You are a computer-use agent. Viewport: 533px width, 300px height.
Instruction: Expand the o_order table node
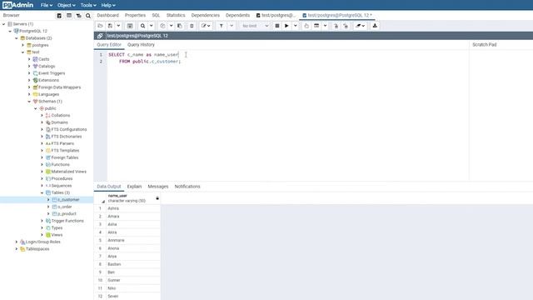click(x=48, y=207)
